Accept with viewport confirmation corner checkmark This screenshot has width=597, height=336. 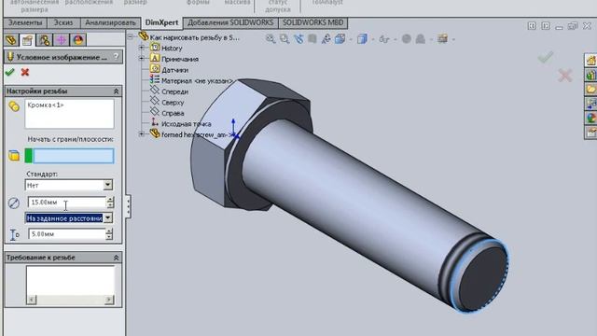point(546,58)
